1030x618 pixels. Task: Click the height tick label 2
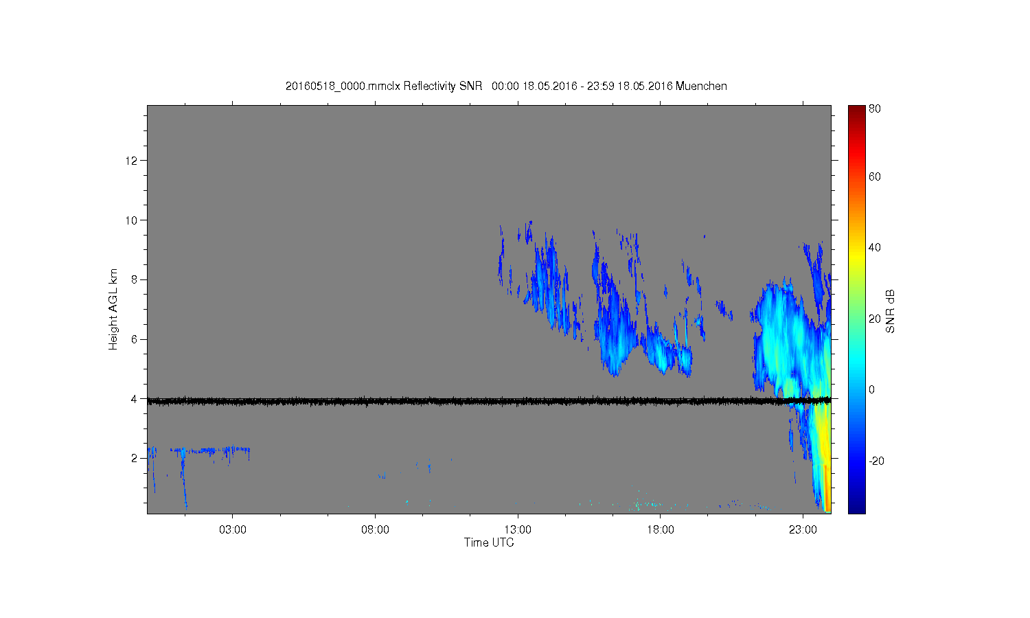coord(135,458)
